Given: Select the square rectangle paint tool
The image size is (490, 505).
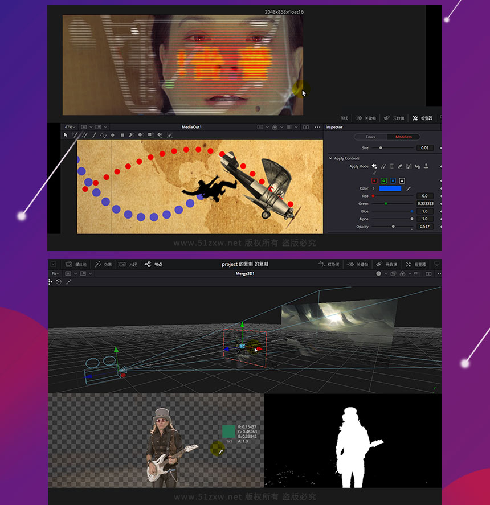Looking at the screenshot, I should pyautogui.click(x=122, y=136).
